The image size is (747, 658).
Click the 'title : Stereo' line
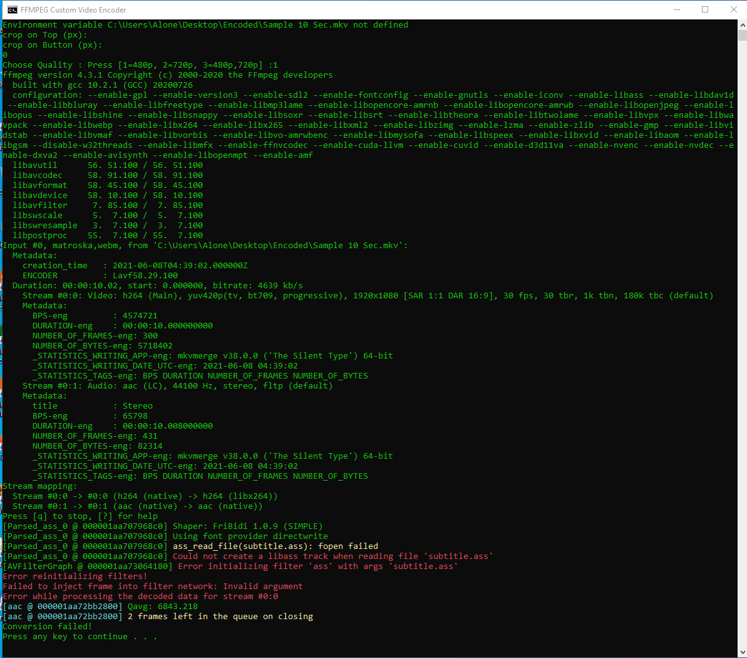(x=93, y=405)
